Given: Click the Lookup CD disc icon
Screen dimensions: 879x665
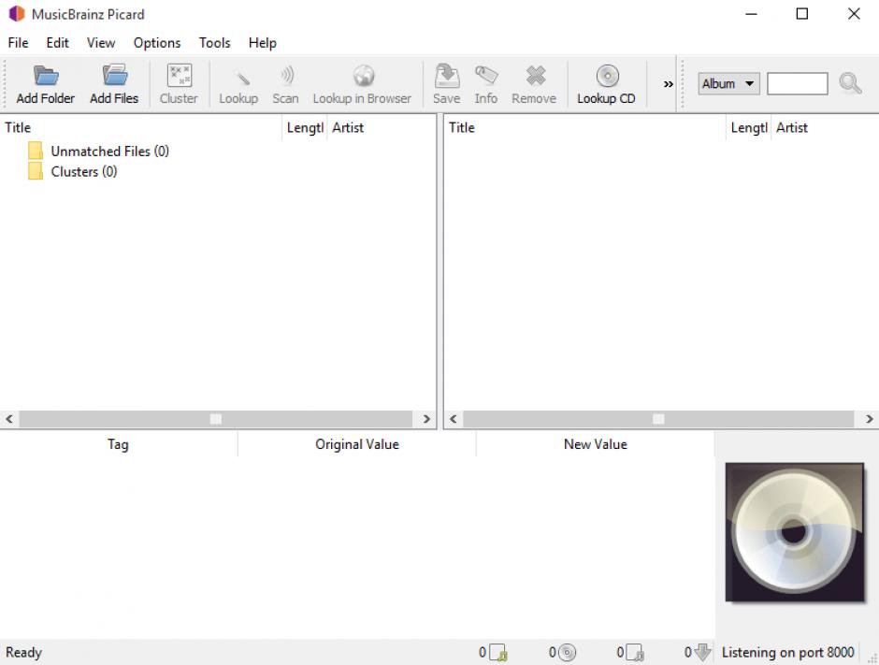Looking at the screenshot, I should point(607,77).
